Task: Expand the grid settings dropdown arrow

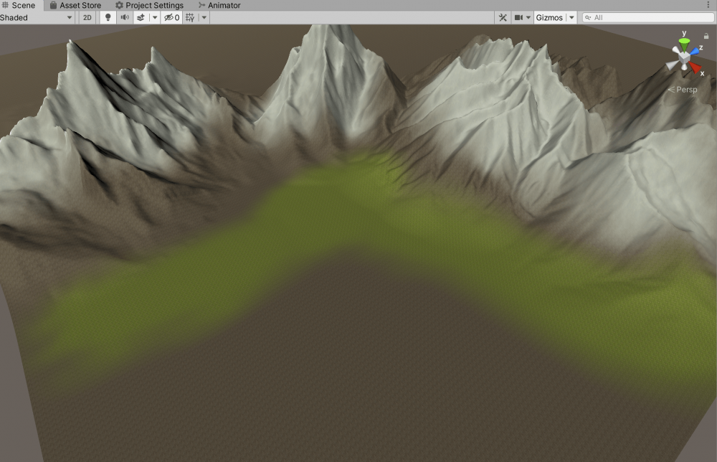Action: (x=204, y=17)
